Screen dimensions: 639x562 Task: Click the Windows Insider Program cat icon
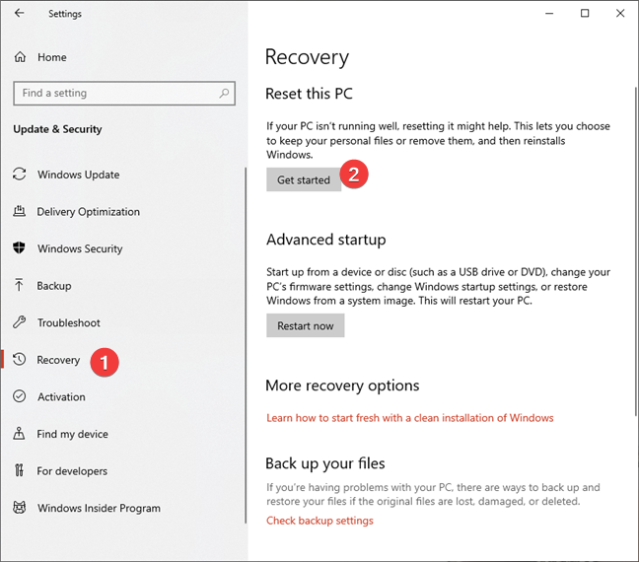point(19,508)
